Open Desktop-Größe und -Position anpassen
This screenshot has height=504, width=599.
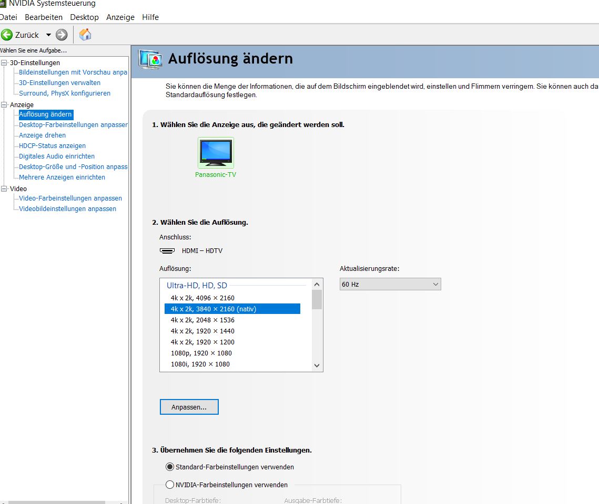(x=73, y=166)
